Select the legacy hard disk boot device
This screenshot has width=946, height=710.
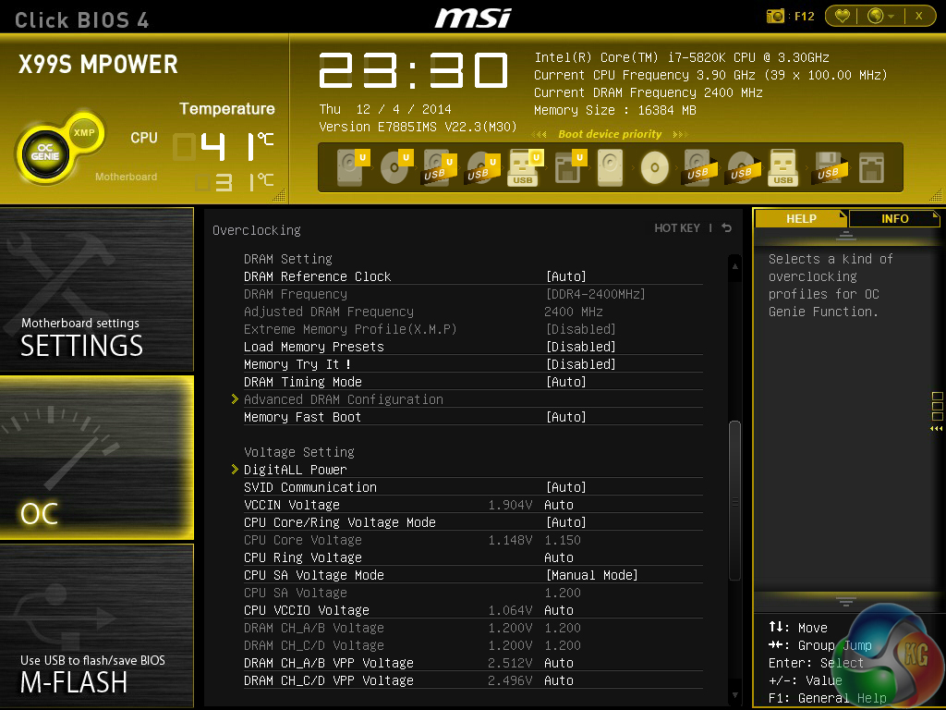point(610,167)
